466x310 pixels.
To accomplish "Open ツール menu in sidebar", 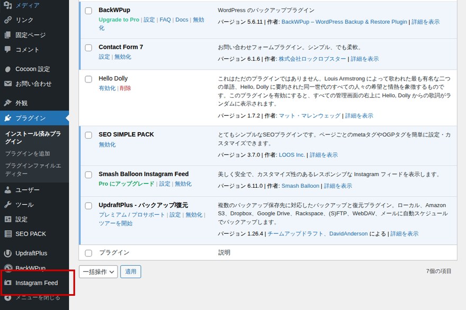I will pyautogui.click(x=25, y=205).
